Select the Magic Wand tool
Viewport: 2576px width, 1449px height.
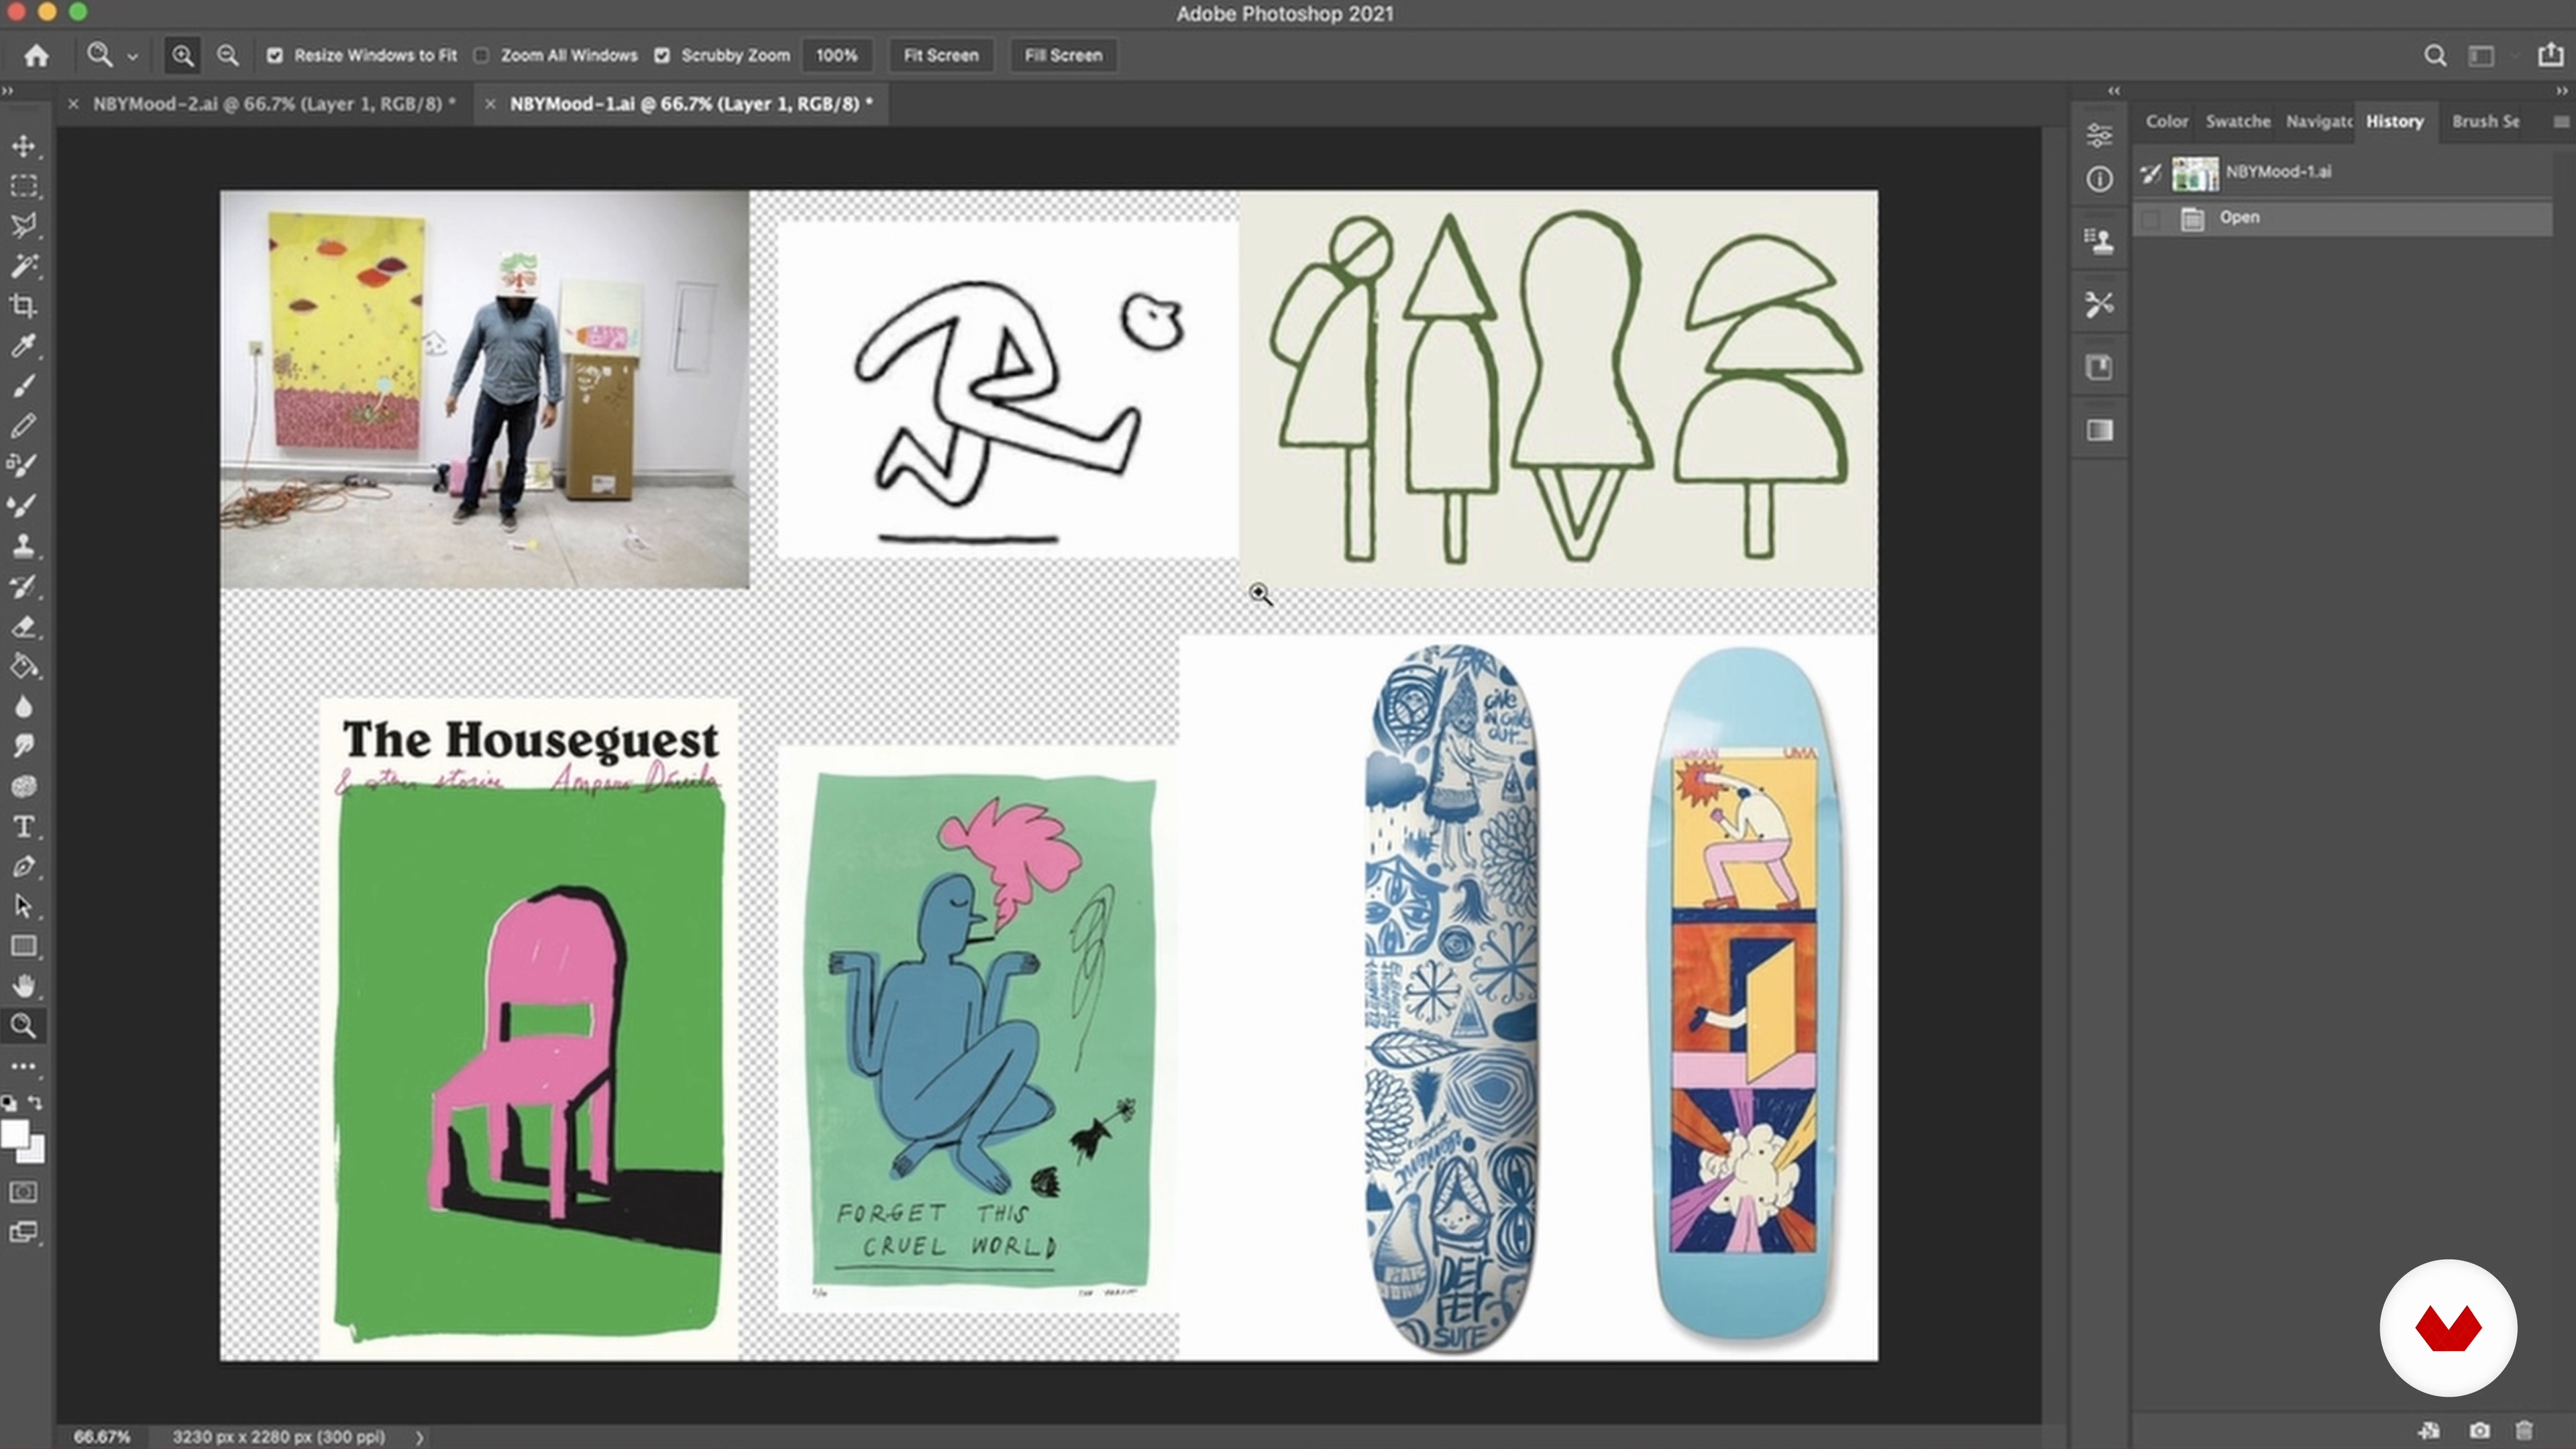pyautogui.click(x=24, y=266)
